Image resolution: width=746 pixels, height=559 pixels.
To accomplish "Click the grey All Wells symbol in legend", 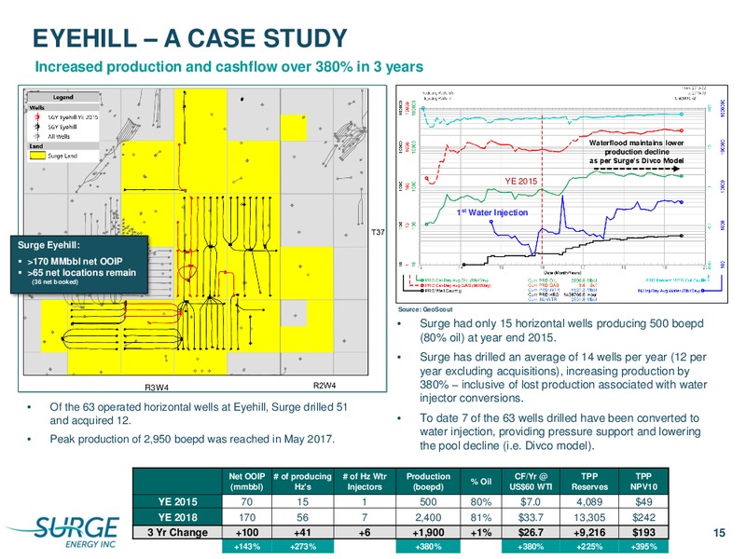I will click(x=37, y=136).
